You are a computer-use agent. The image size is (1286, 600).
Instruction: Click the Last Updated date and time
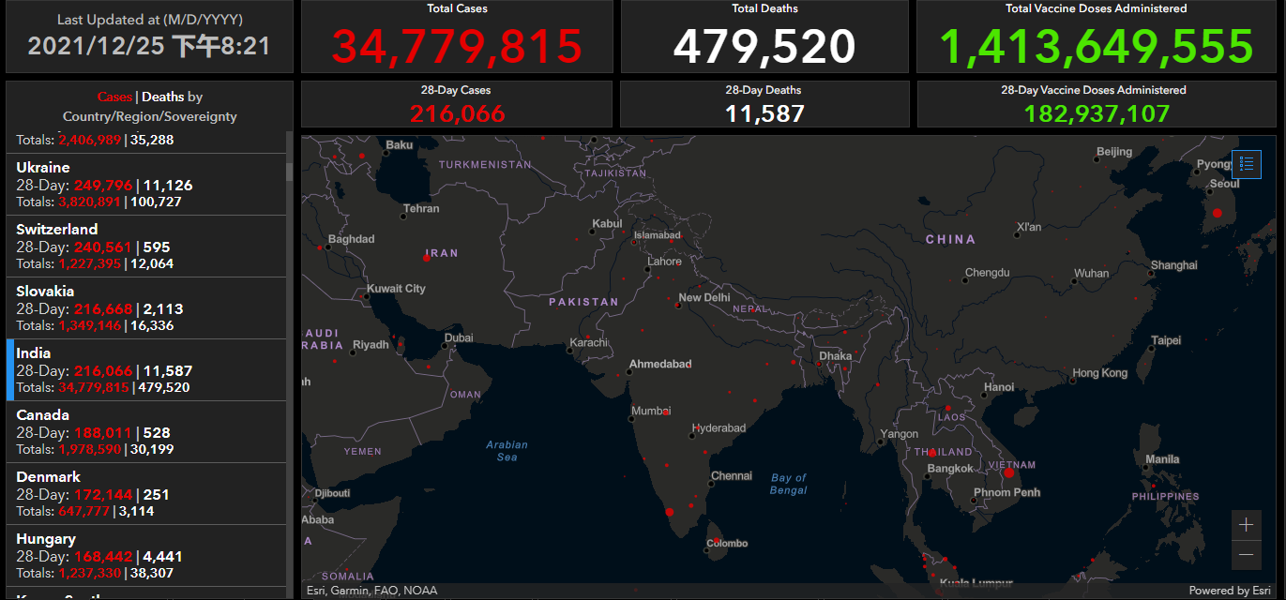149,46
